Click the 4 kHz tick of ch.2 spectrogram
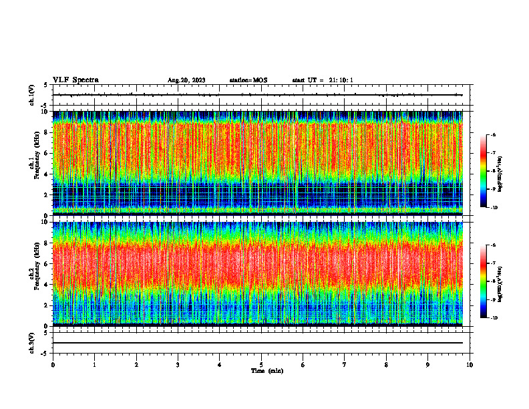This screenshot has width=529, height=409. 47,285
